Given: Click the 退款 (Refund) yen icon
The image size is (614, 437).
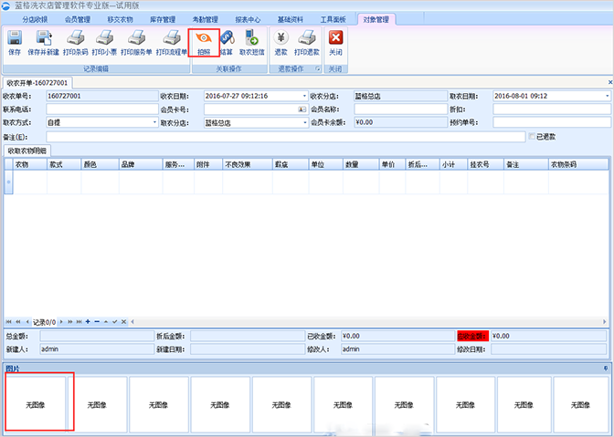Looking at the screenshot, I should pos(281,43).
